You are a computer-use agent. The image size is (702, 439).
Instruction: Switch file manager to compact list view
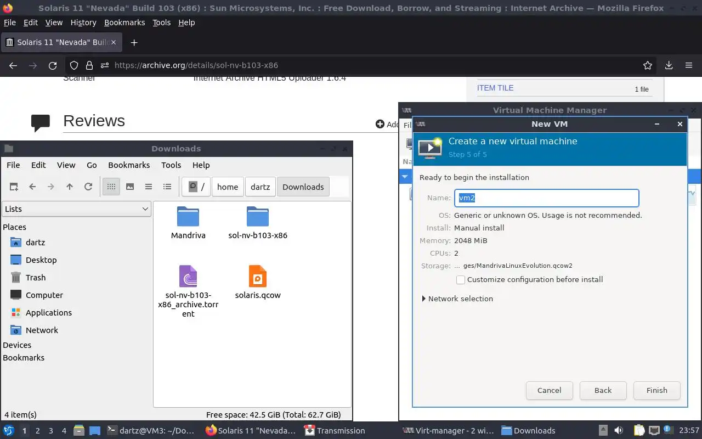pos(149,187)
